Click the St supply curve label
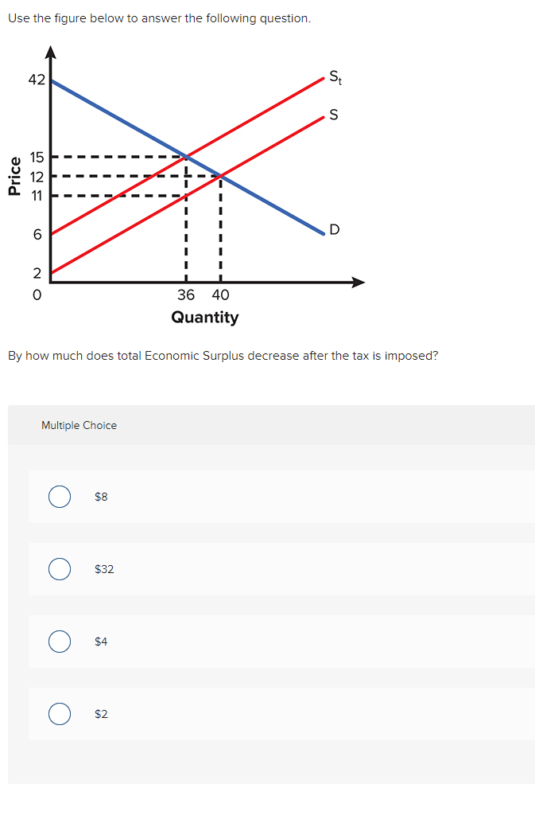The image size is (535, 823). pos(335,77)
